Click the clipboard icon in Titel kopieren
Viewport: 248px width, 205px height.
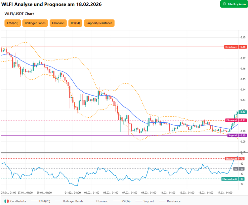tap(225, 4)
